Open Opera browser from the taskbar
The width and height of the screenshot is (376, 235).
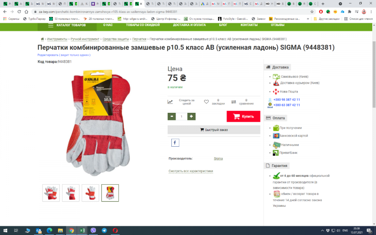click(x=115, y=231)
